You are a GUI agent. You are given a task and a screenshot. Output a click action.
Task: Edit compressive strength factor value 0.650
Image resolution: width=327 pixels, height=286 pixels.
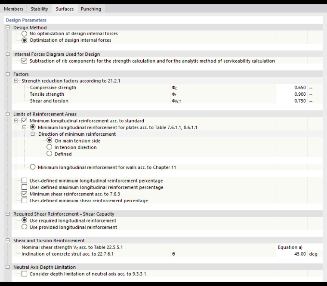click(291, 88)
